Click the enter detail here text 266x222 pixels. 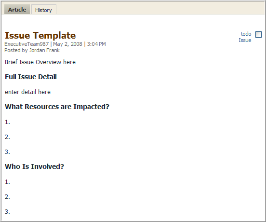click(x=27, y=92)
